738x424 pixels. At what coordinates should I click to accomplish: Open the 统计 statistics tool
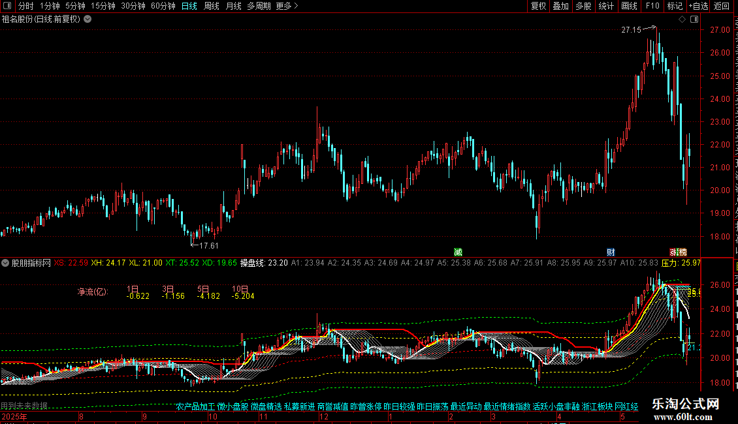pyautogui.click(x=606, y=6)
